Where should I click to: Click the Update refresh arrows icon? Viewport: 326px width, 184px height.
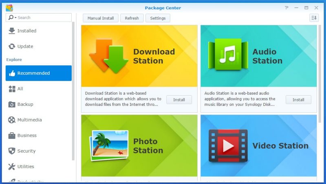tap(12, 46)
